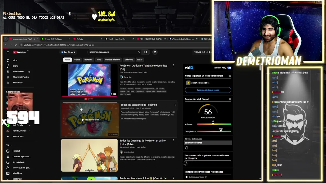The image size is (326, 183).
Task: Open options menu for Todas las canciones playlist
Action: [x=175, y=105]
